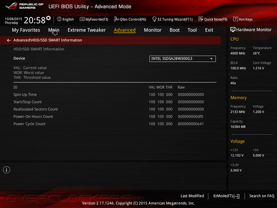
Task: Click the CPU frequency 4000 MHz value
Action: (x=238, y=53)
